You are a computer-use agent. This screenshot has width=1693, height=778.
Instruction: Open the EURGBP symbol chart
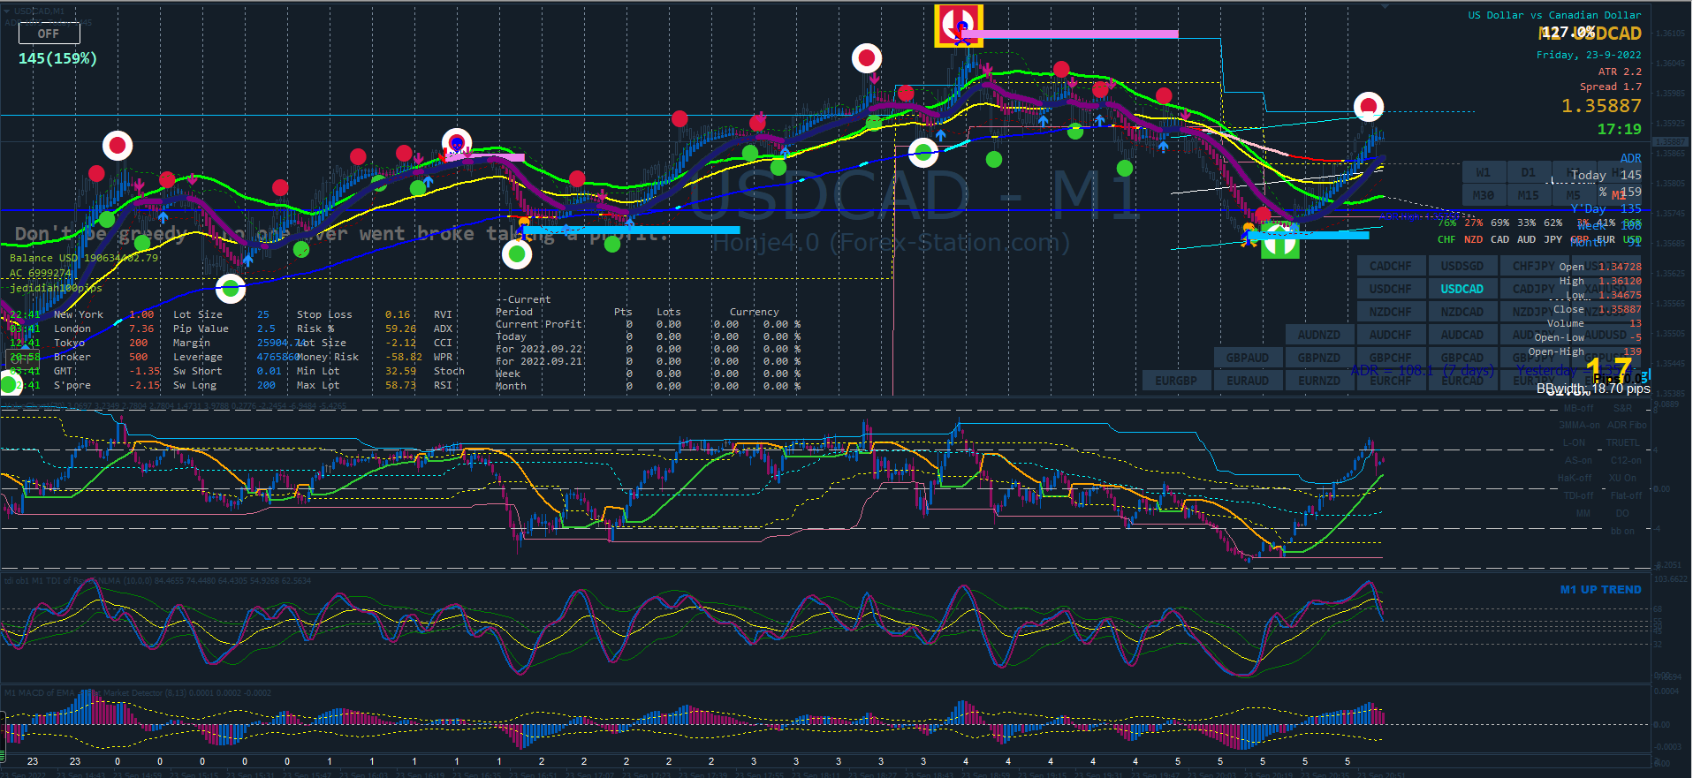coord(1176,381)
